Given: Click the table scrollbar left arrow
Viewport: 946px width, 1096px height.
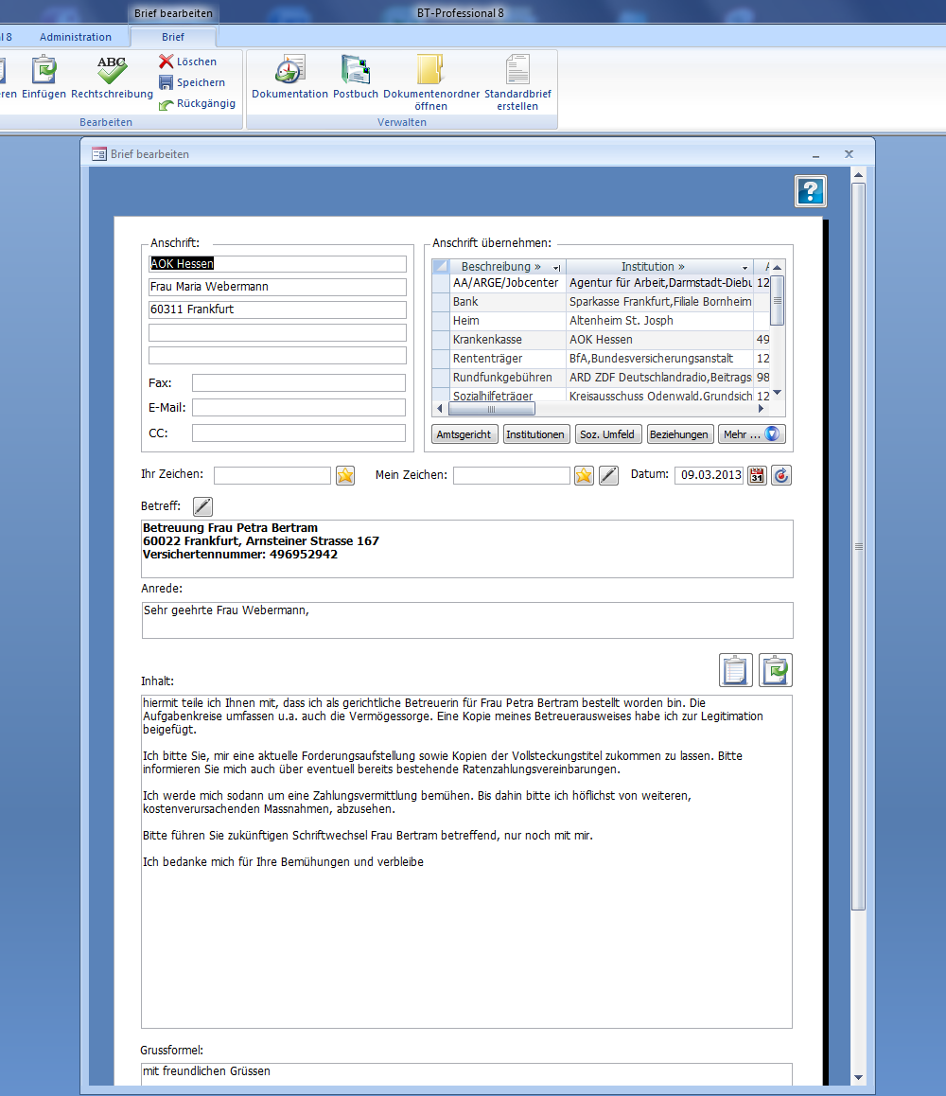Looking at the screenshot, I should [440, 409].
